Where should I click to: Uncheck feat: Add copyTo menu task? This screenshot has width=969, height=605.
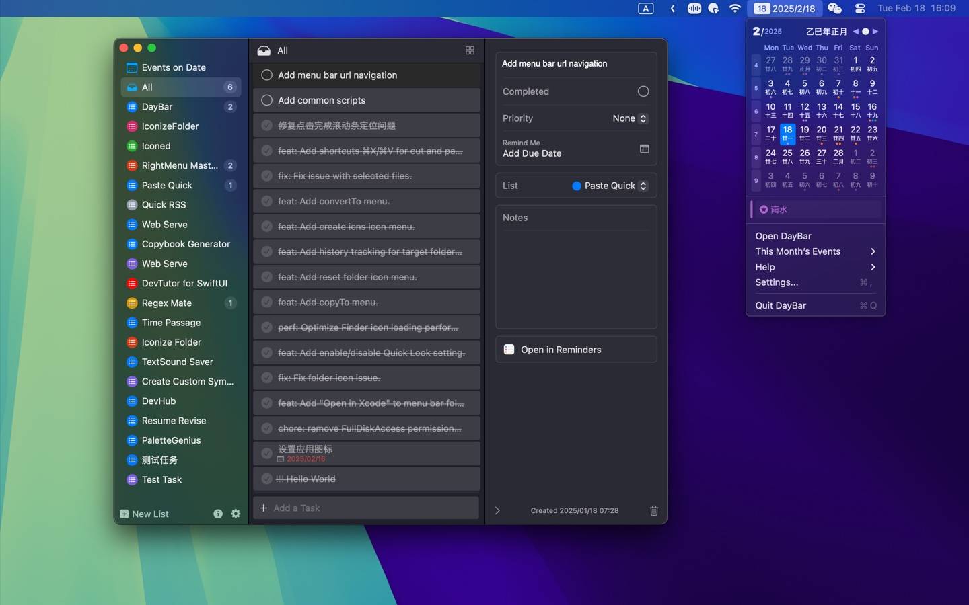click(266, 302)
